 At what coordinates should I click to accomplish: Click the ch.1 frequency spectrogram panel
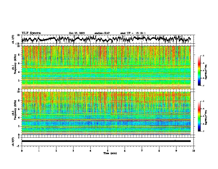pyautogui.click(x=106, y=67)
